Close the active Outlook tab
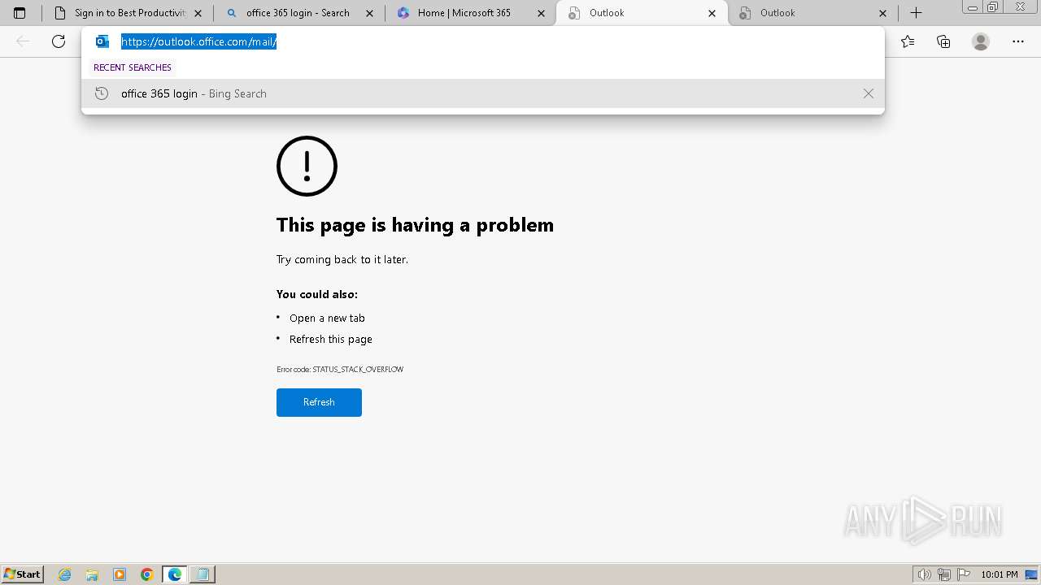Viewport: 1041px width, 585px height. [712, 13]
